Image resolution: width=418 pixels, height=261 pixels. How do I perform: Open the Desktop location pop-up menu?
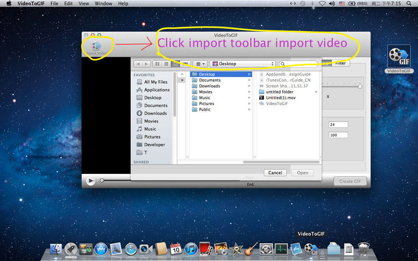(x=242, y=64)
